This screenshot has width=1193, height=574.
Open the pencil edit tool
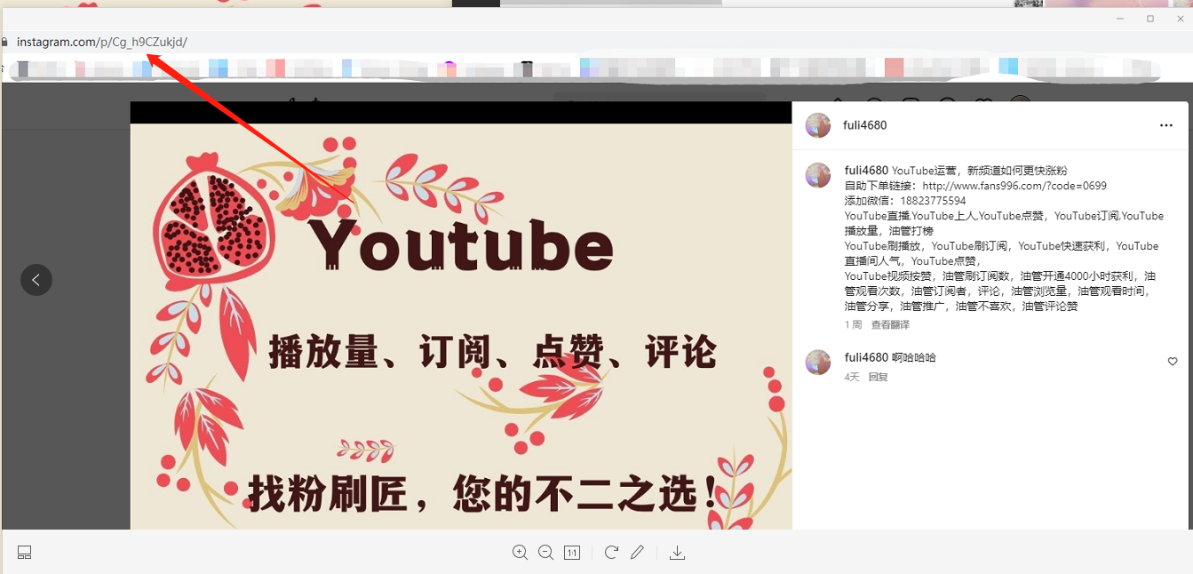(637, 553)
